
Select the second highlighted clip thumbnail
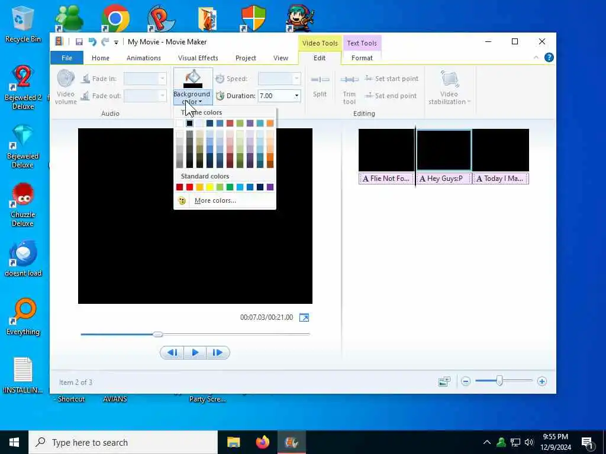[x=444, y=150]
